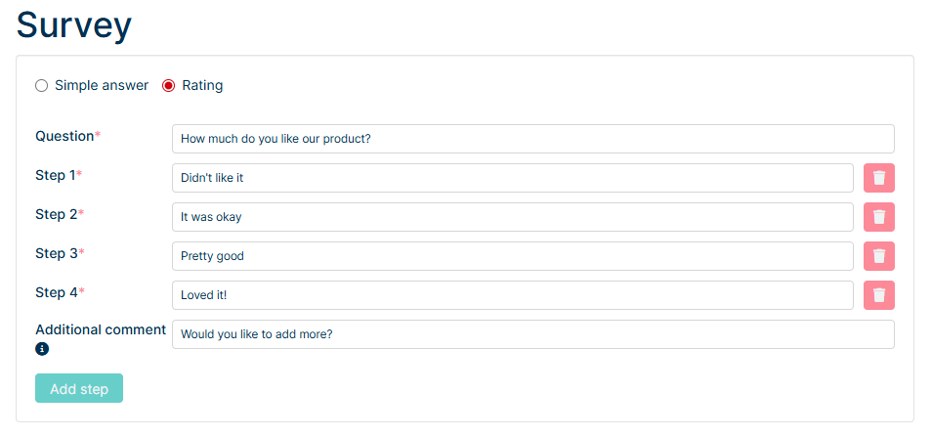Focus Step 1 'Didn't like it' field

point(512,178)
